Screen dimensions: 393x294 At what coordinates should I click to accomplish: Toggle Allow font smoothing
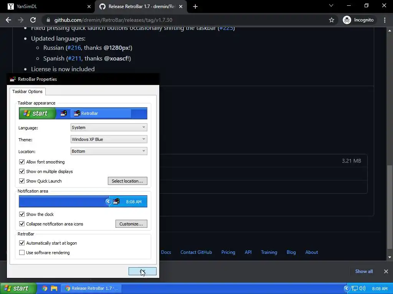[x=22, y=162]
